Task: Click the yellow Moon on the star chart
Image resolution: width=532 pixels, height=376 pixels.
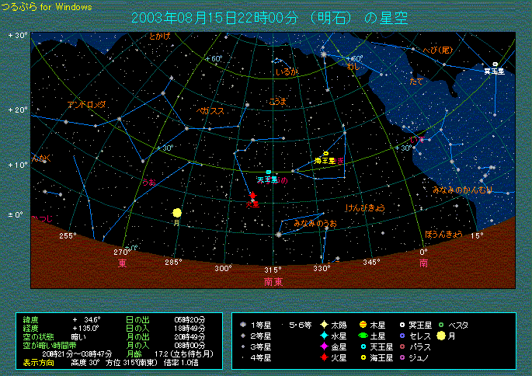Action: click(x=177, y=212)
